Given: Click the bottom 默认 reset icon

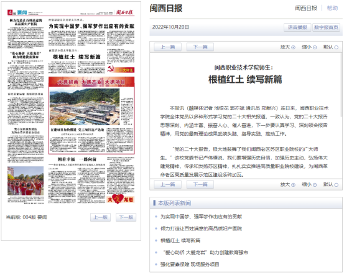Looking at the screenshot, I should click(x=336, y=185).
